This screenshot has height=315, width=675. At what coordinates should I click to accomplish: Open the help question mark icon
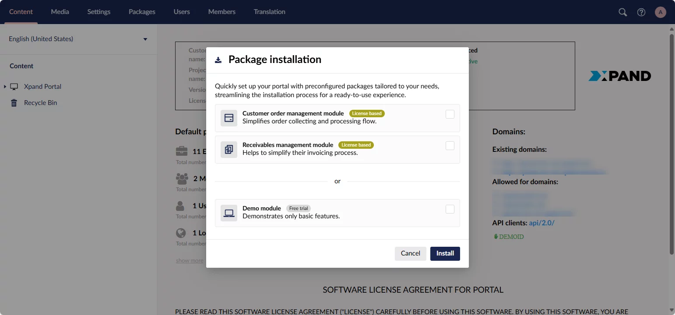point(641,12)
